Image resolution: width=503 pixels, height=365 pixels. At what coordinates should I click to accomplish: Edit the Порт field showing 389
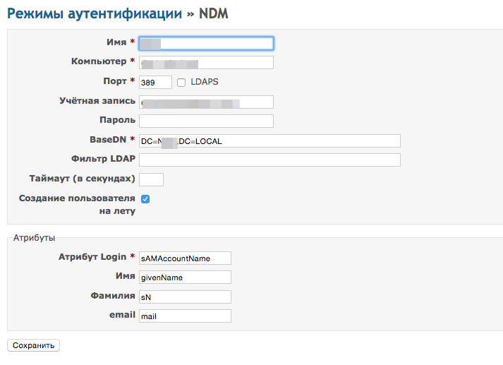point(156,82)
